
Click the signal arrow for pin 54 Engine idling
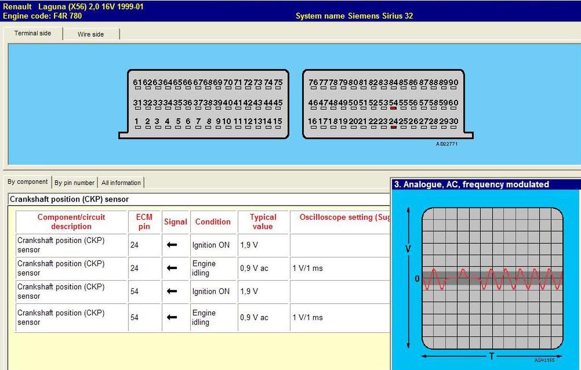pos(172,317)
